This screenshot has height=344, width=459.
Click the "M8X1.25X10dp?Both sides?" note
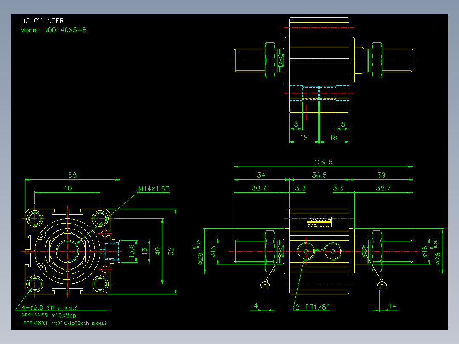click(x=70, y=323)
